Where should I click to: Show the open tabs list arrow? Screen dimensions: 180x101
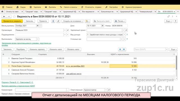coord(178,12)
